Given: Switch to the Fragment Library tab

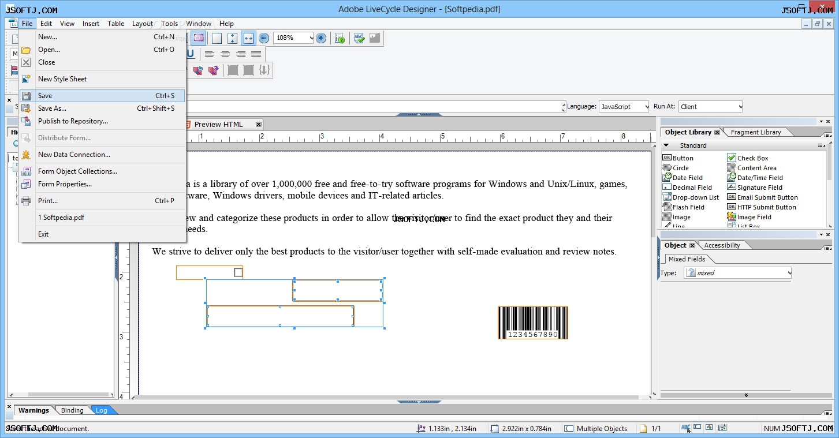Looking at the screenshot, I should [755, 132].
